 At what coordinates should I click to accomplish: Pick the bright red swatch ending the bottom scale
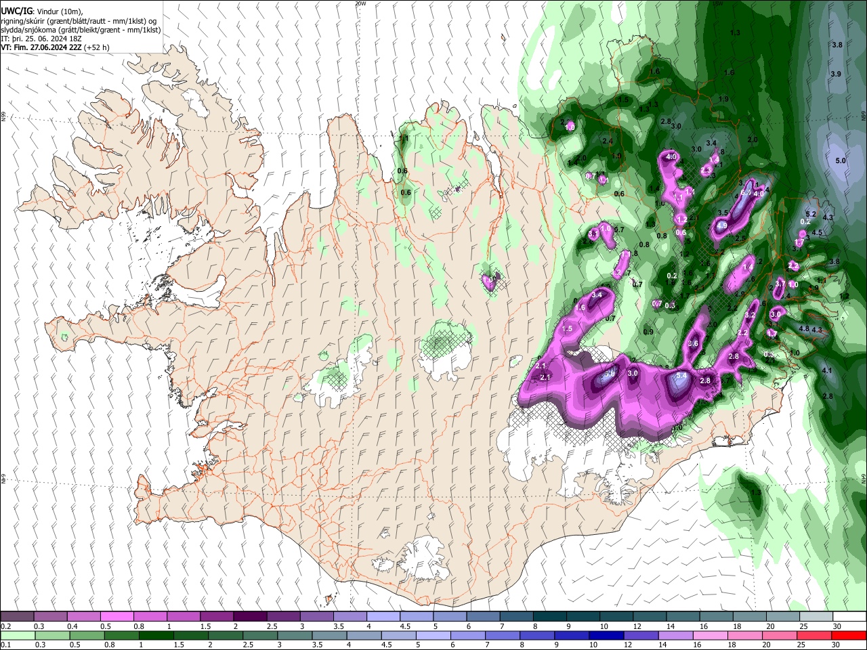[x=849, y=635]
